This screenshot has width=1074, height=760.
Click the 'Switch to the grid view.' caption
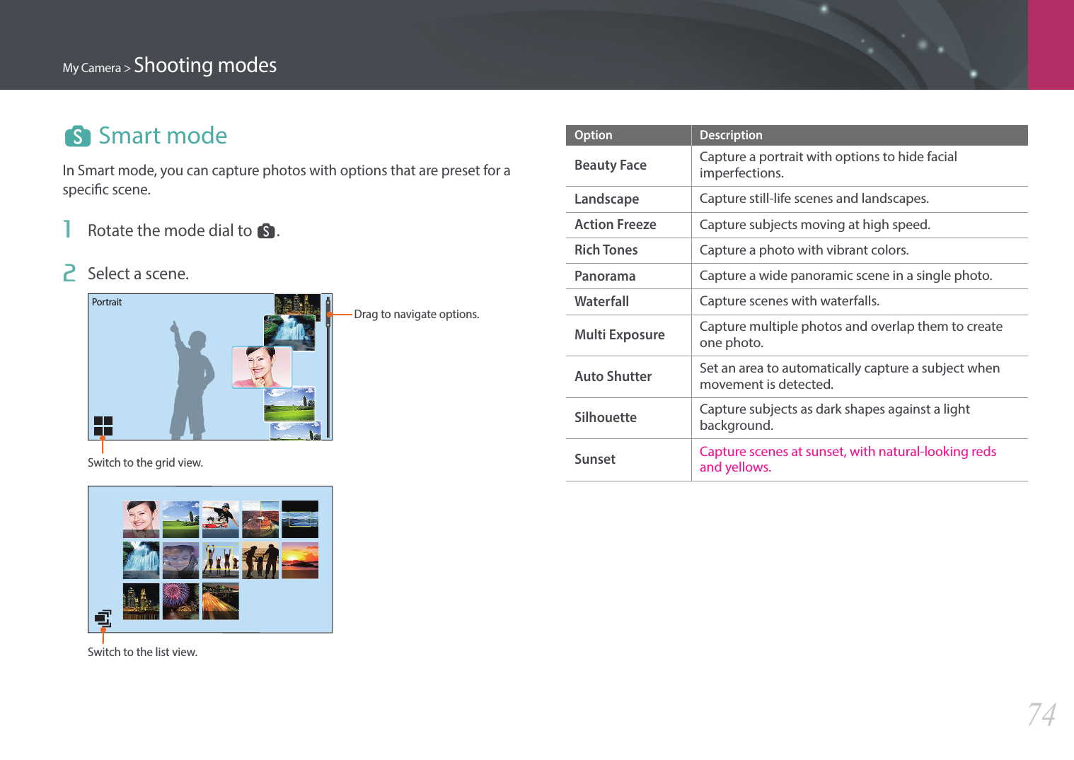(145, 463)
